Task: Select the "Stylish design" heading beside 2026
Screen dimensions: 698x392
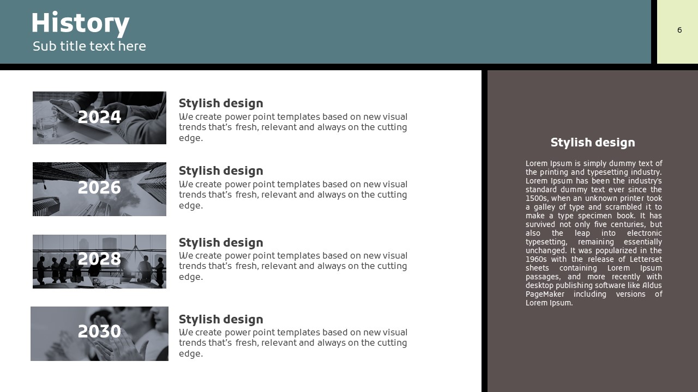Action: 221,170
